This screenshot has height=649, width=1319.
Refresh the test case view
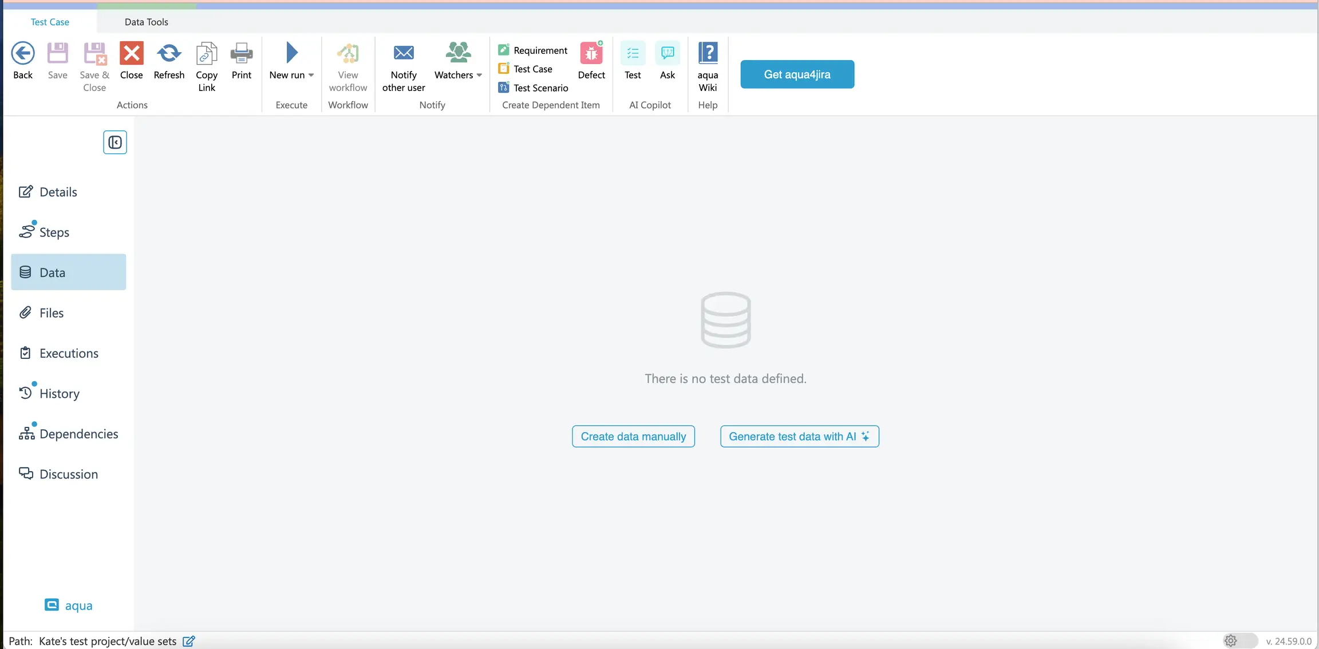tap(169, 53)
